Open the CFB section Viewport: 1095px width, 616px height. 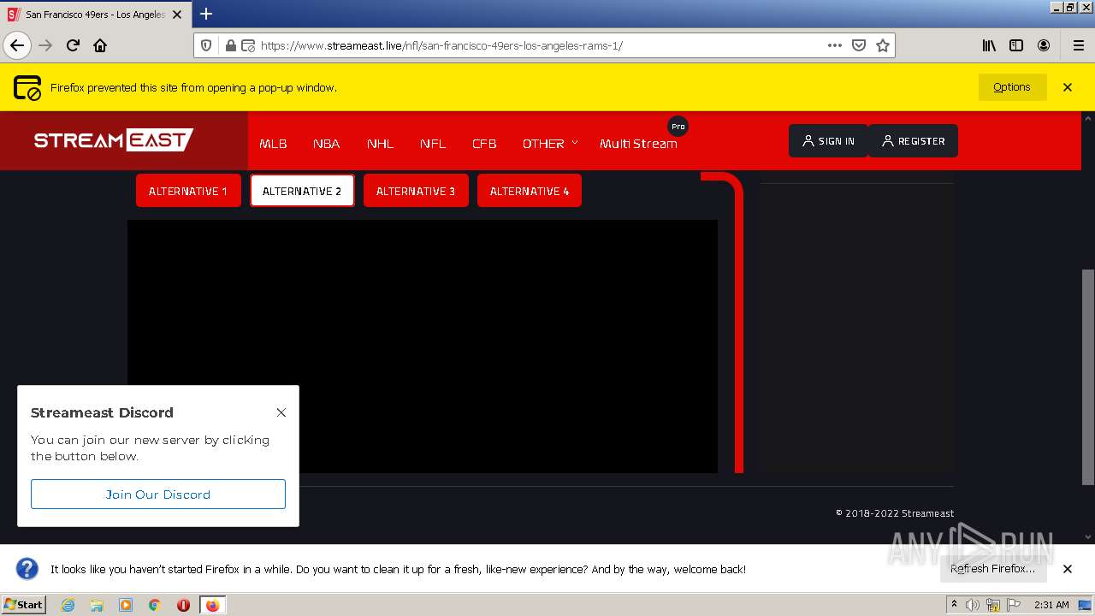click(484, 144)
